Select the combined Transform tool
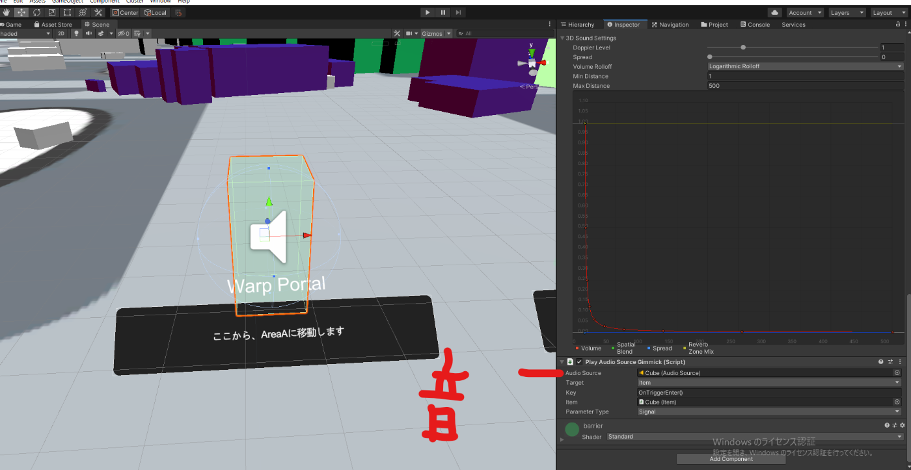Viewport: 911px width, 470px height. [x=83, y=12]
